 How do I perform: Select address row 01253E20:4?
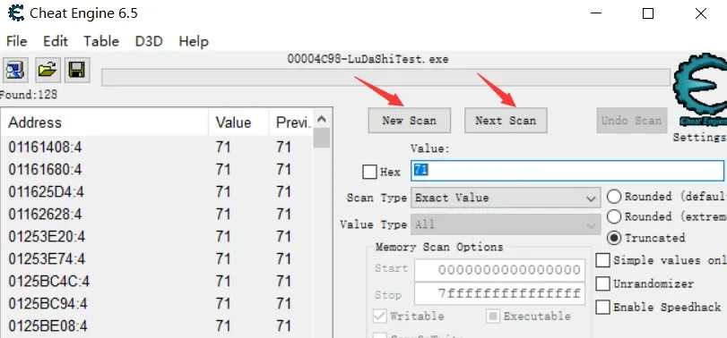click(157, 237)
